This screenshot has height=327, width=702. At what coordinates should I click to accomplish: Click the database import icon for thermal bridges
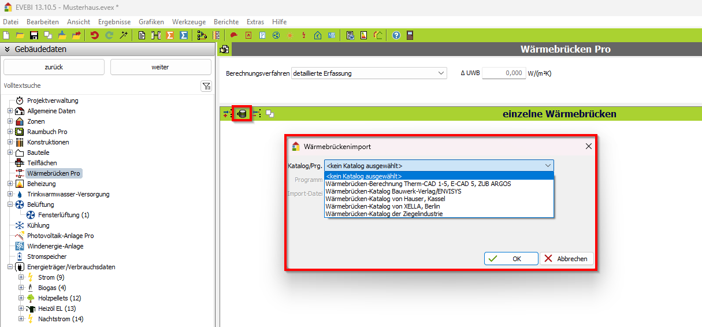click(x=242, y=114)
